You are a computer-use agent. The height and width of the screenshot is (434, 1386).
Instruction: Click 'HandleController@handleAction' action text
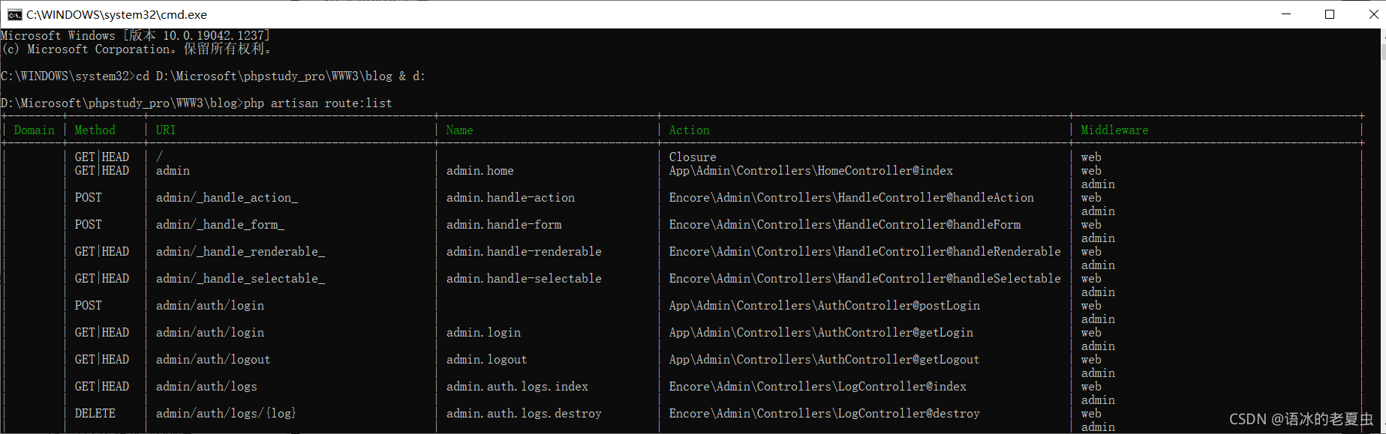pyautogui.click(x=936, y=198)
